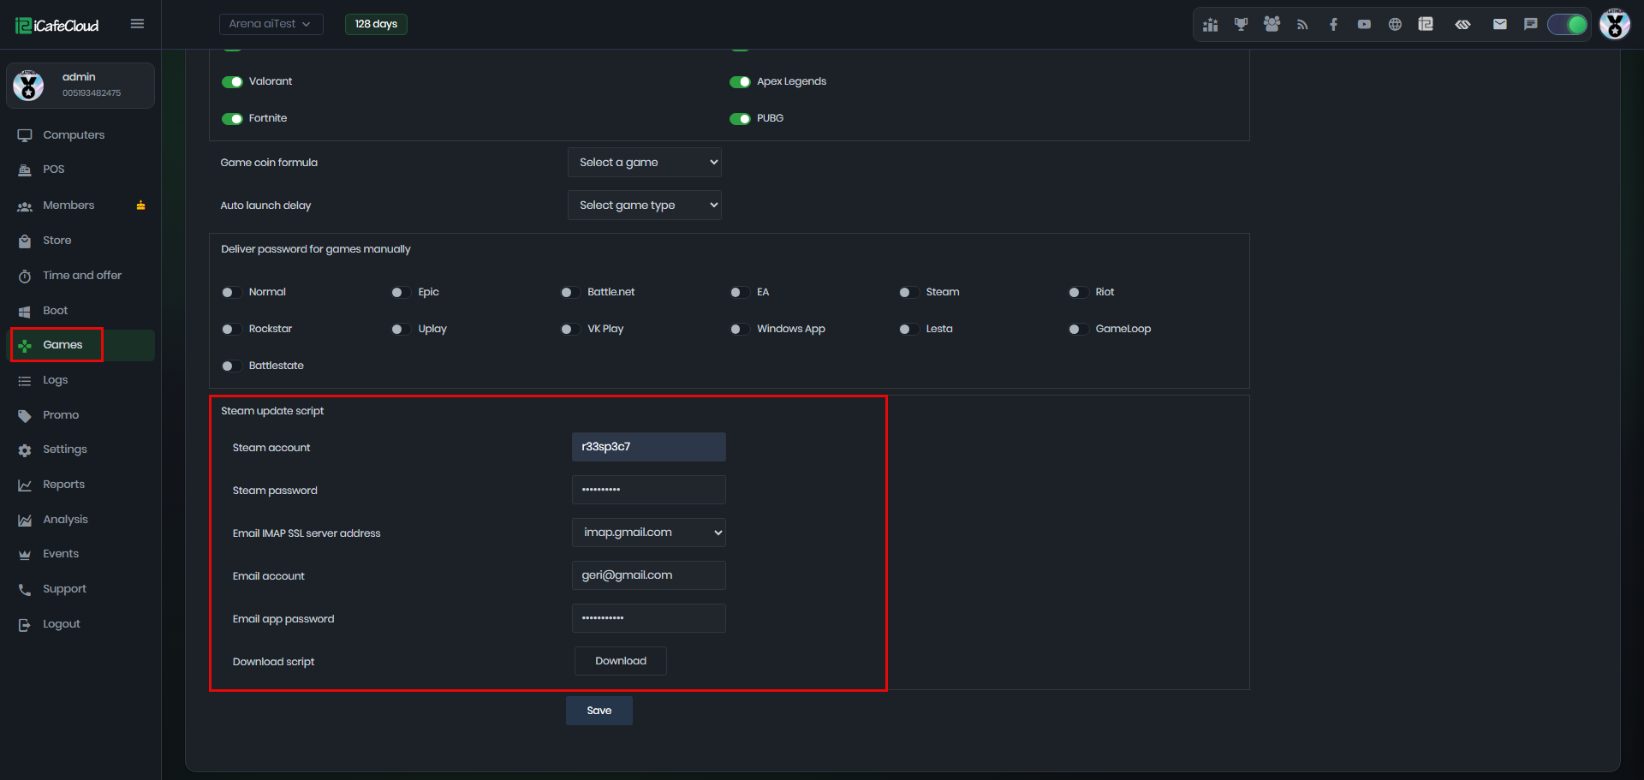The height and width of the screenshot is (780, 1644).
Task: Enable the Lesta manual password toggle
Action: (908, 330)
